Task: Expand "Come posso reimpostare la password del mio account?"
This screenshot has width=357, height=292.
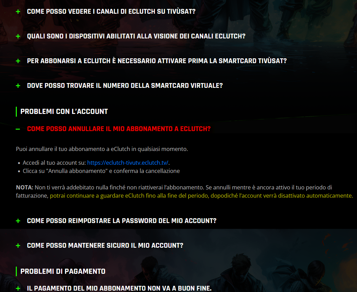Action: 122,221
